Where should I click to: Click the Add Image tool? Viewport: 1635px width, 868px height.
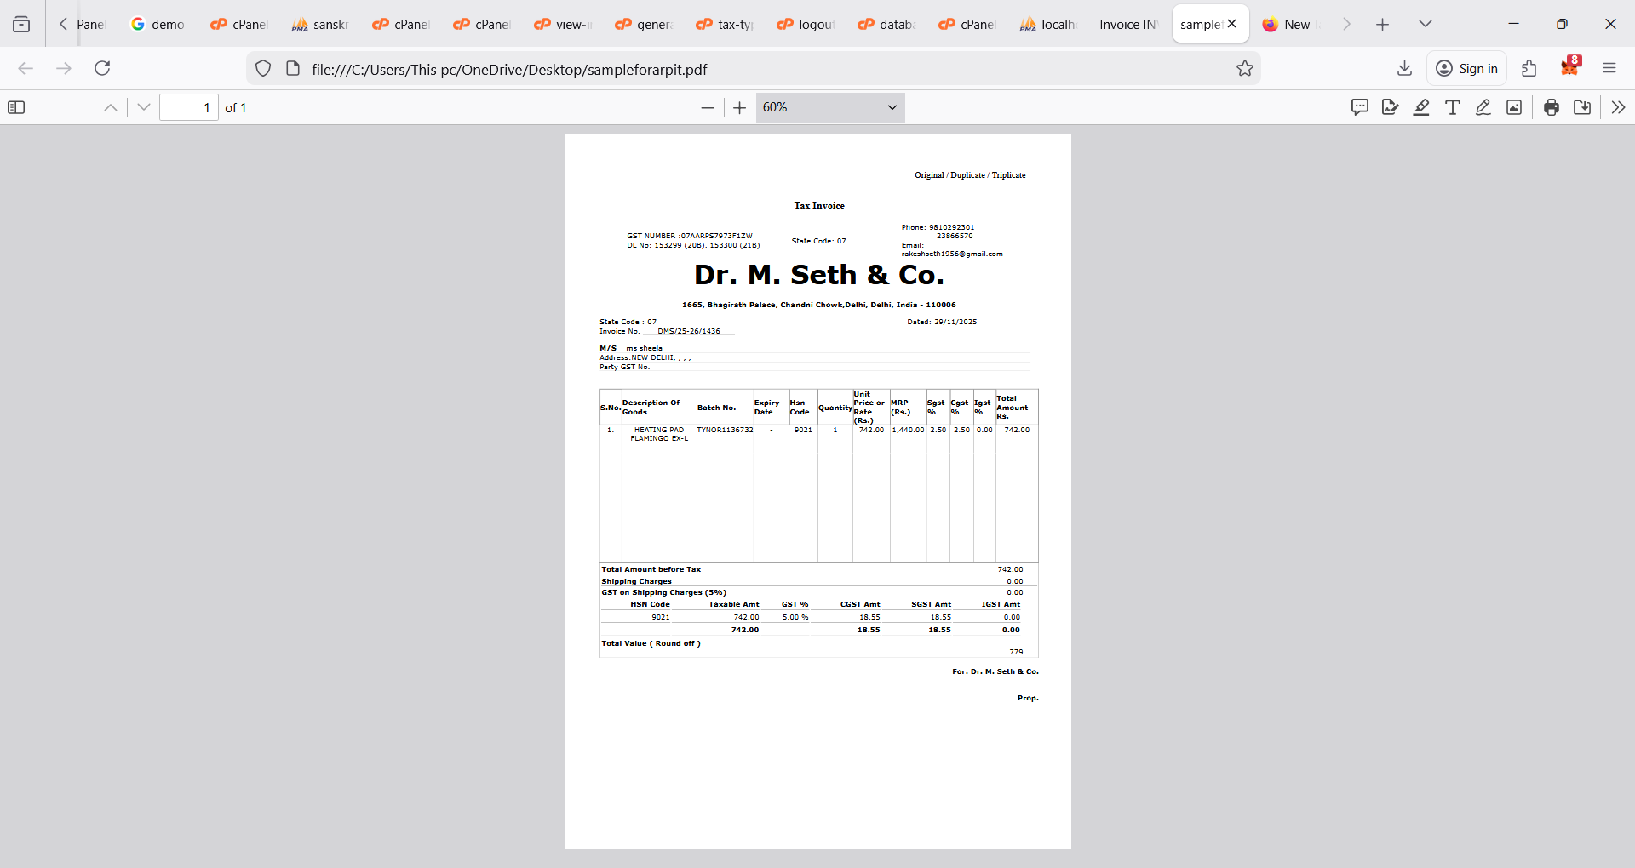[x=1514, y=107]
